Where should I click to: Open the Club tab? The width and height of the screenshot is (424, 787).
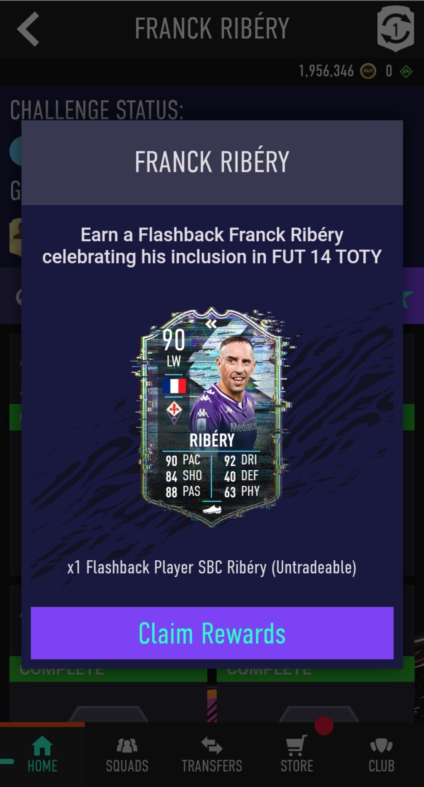pyautogui.click(x=382, y=754)
